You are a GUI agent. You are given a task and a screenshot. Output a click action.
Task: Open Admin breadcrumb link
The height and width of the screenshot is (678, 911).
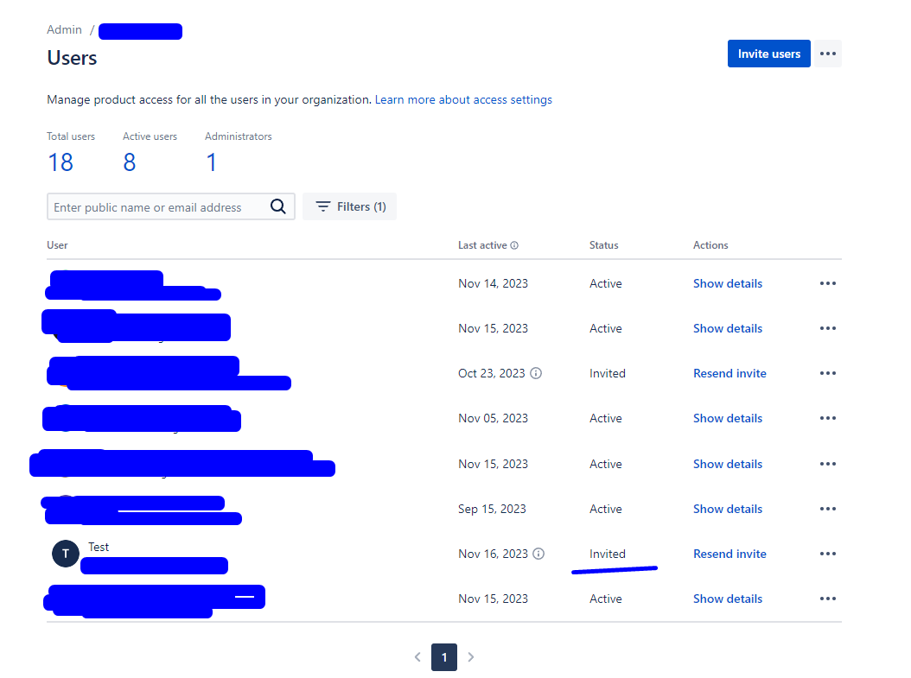tap(65, 29)
